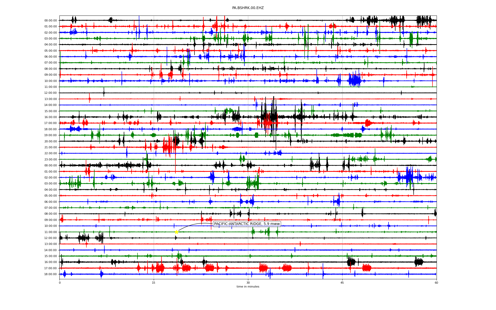Screen dimensions: 496x310
Task: Select the 19:00:00 row label
Action: click(51, 135)
